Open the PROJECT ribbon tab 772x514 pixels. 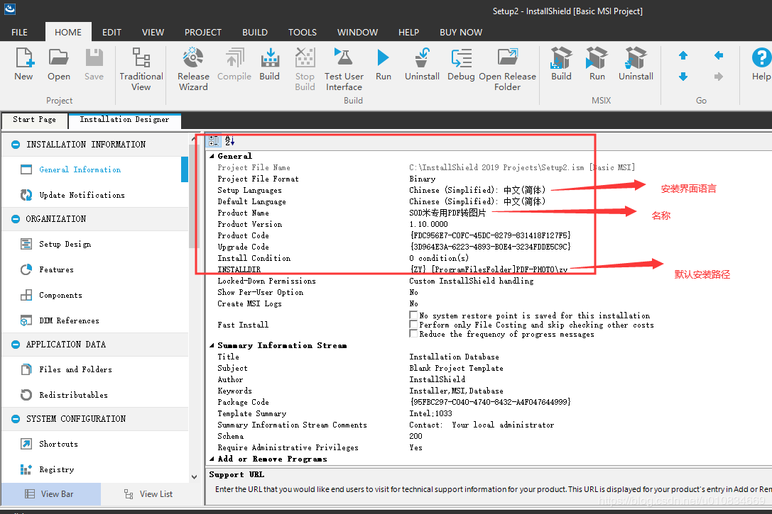203,32
